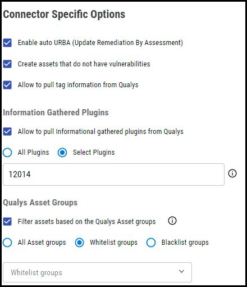
Task: Select All Asset groups radio button
Action: (x=7, y=243)
